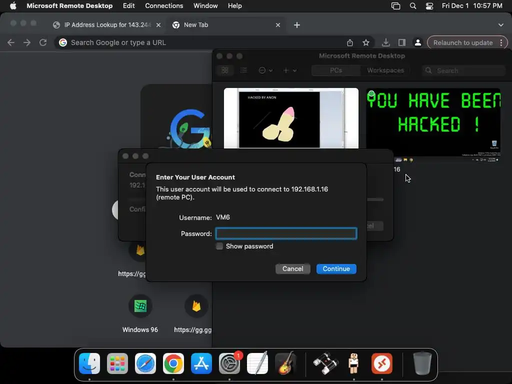The image size is (512, 384).
Task: Open the Trash from the Dock
Action: click(422, 363)
